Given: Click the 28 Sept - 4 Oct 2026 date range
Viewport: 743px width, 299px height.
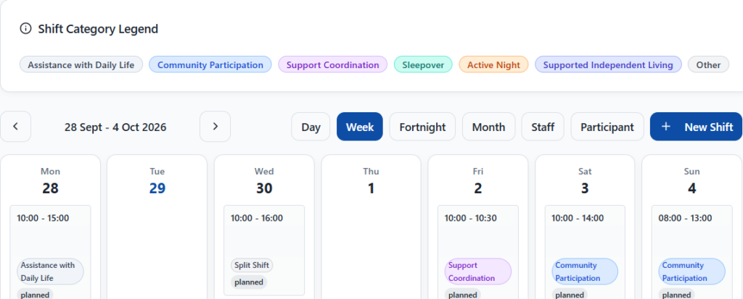Looking at the screenshot, I should [115, 127].
